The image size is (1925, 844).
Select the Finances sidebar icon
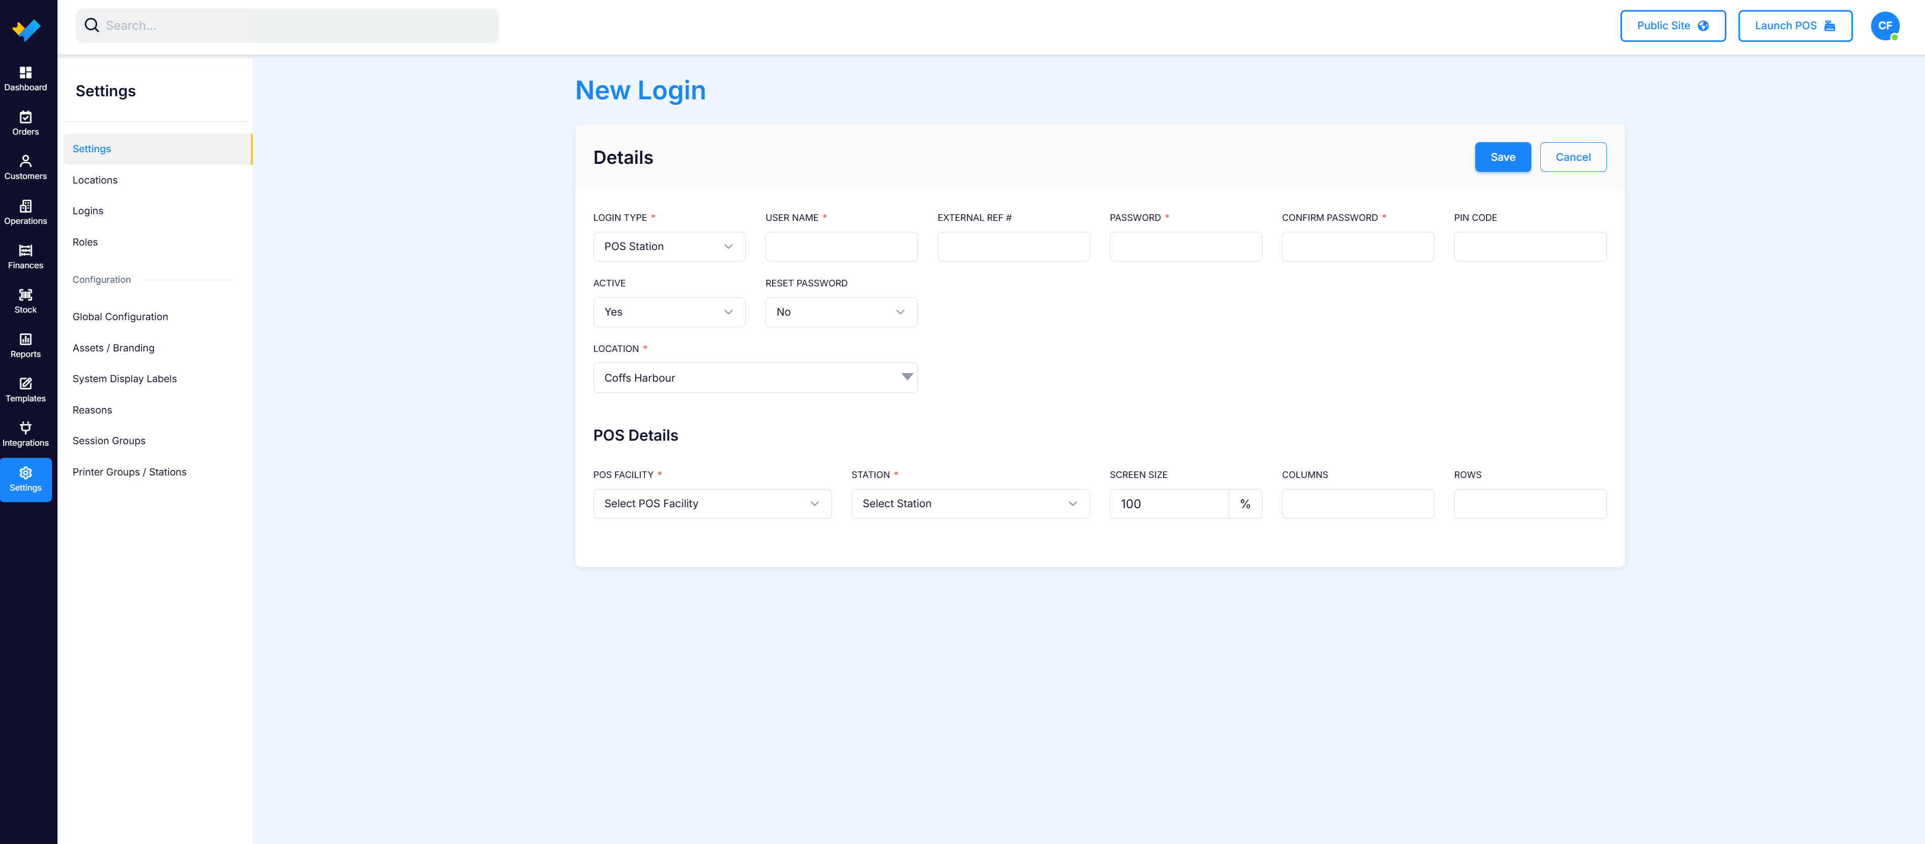point(25,251)
